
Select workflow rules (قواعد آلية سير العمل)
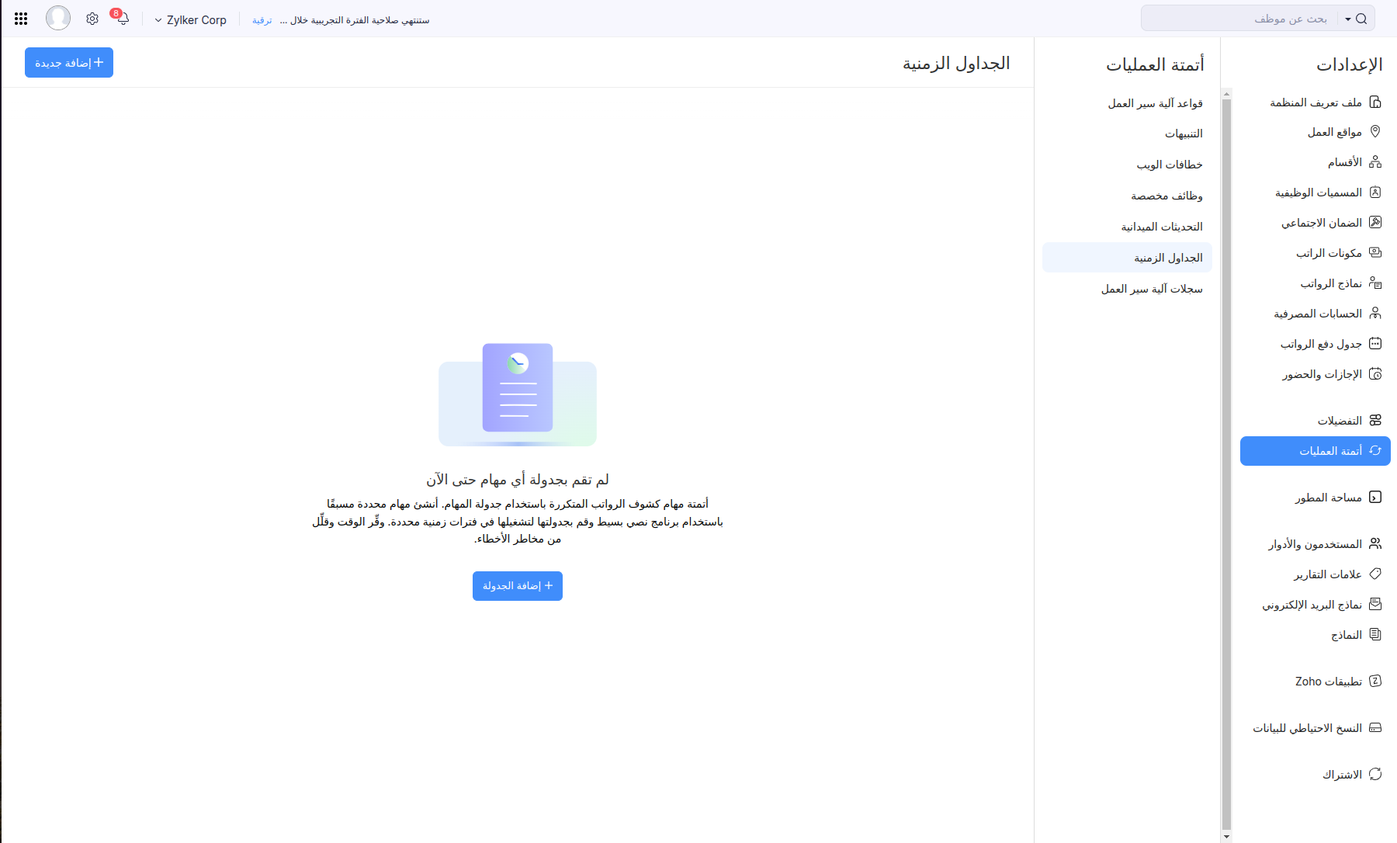click(1155, 103)
